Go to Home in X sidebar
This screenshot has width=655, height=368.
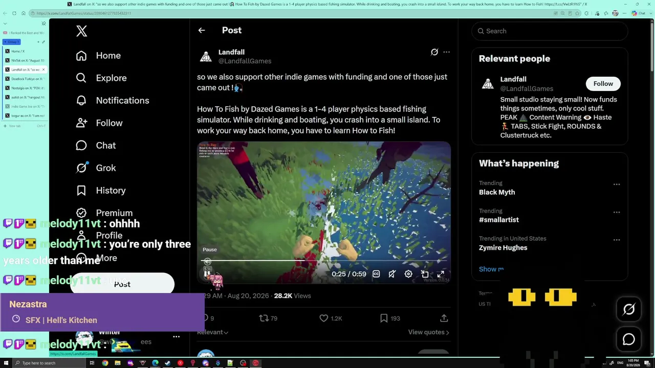(x=98, y=56)
